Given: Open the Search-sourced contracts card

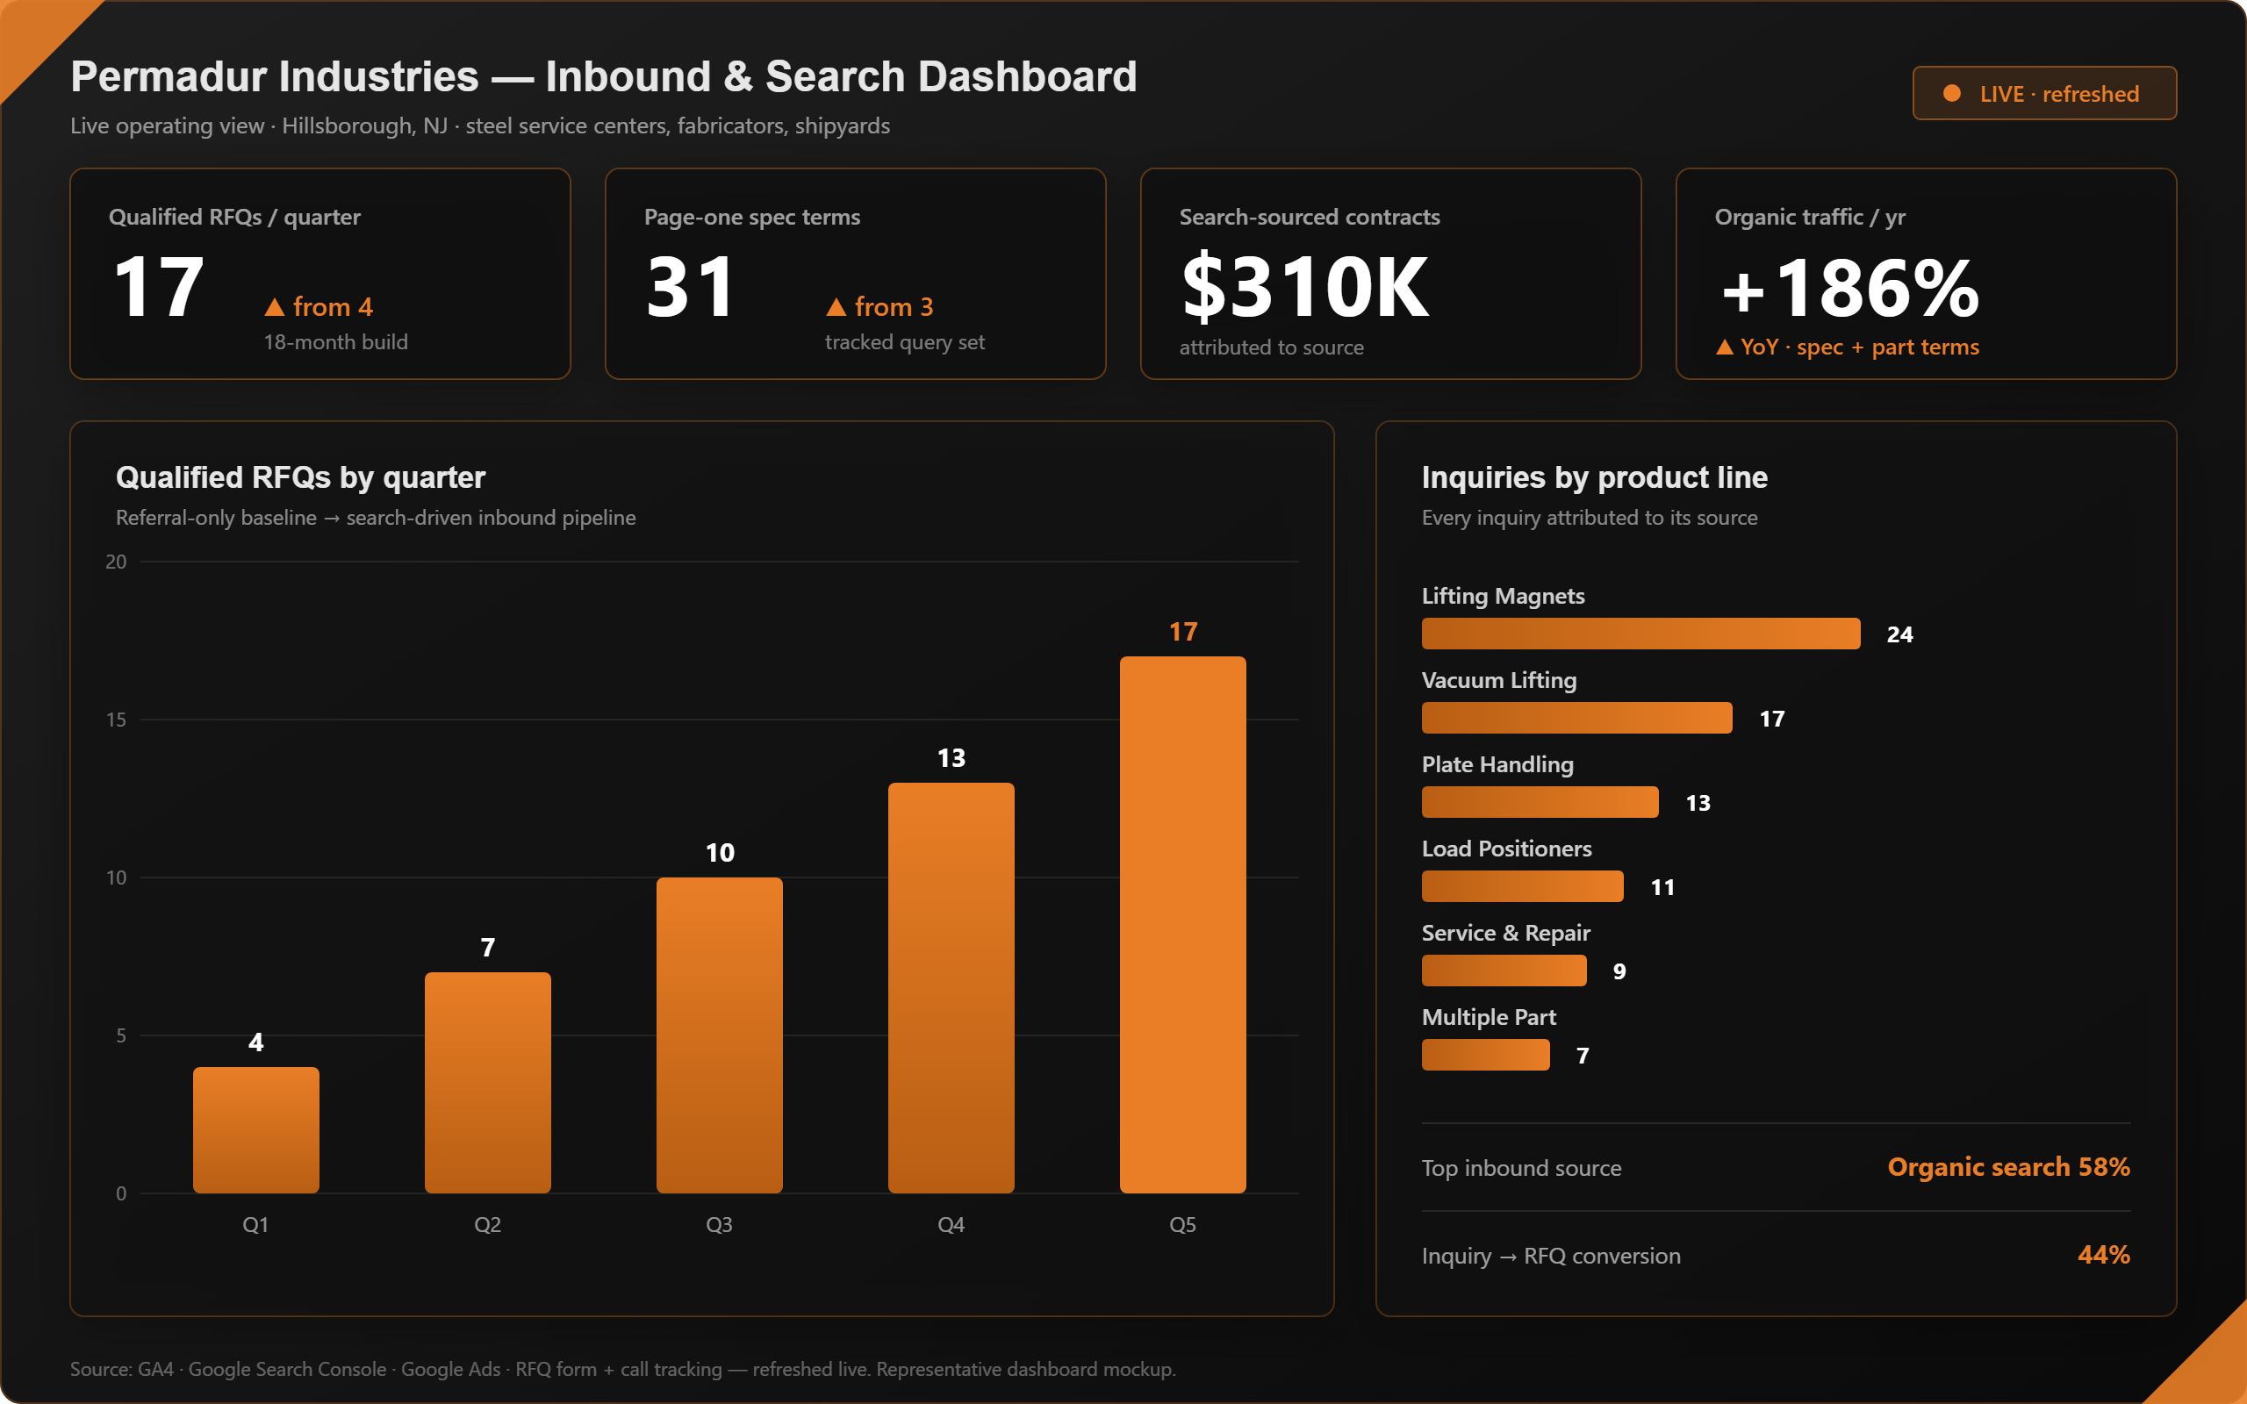Looking at the screenshot, I should pos(1391,274).
